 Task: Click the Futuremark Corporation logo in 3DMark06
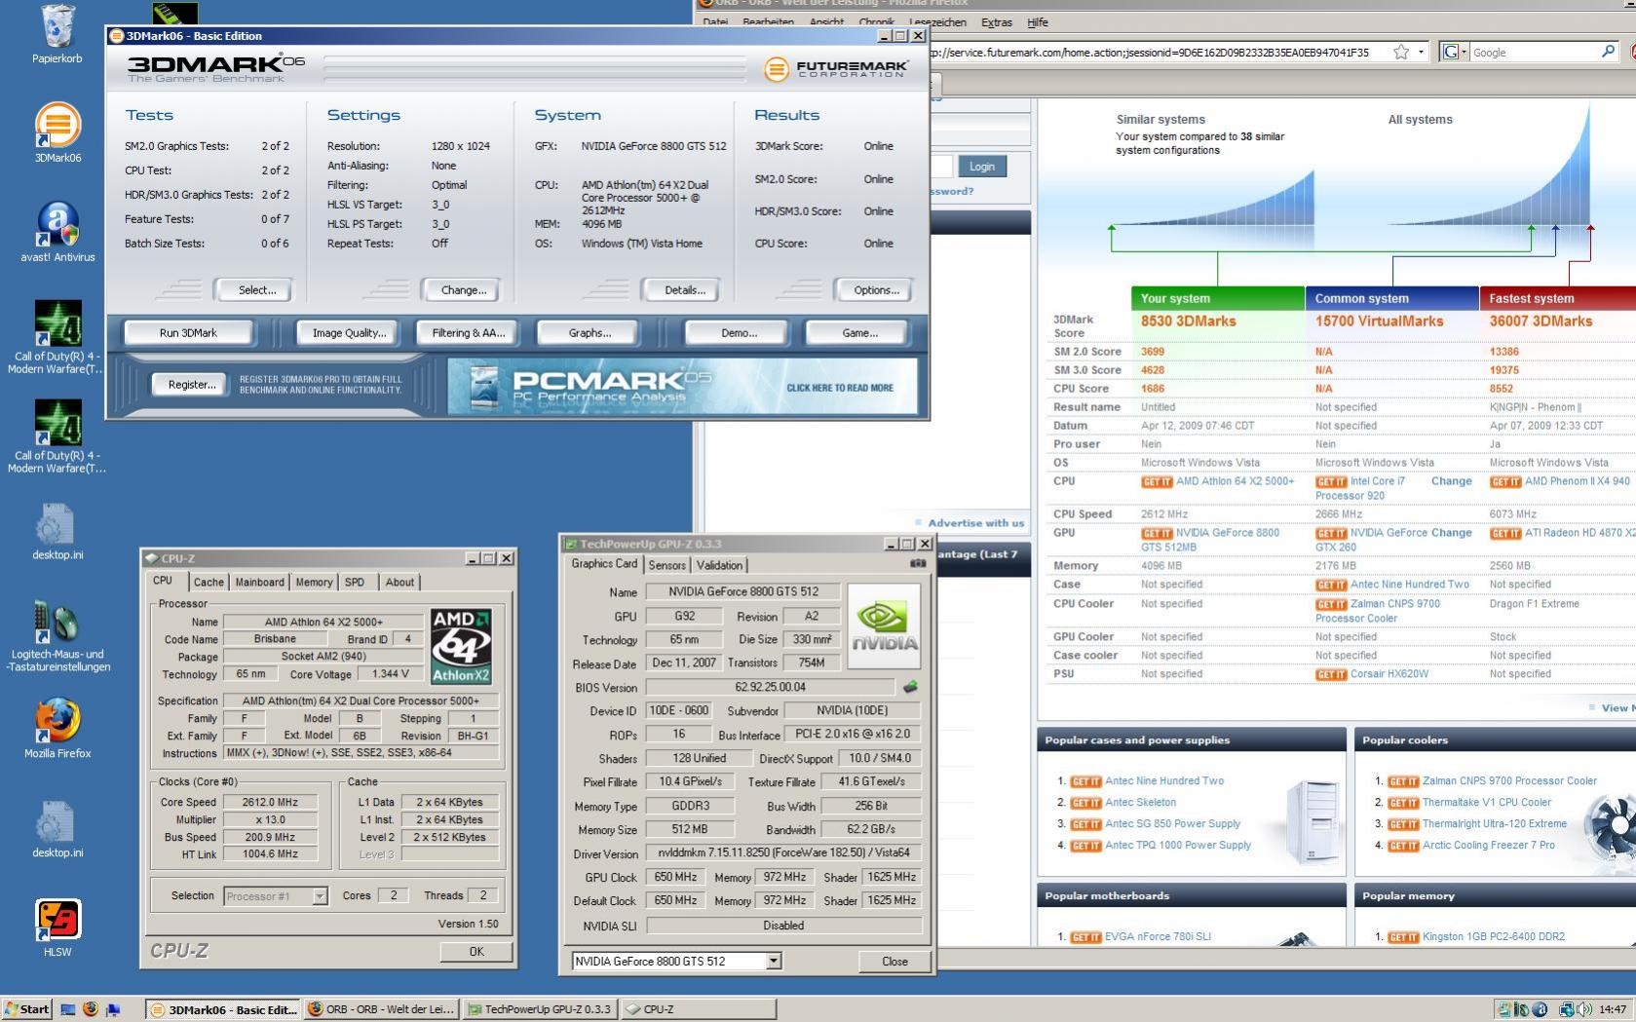click(836, 68)
